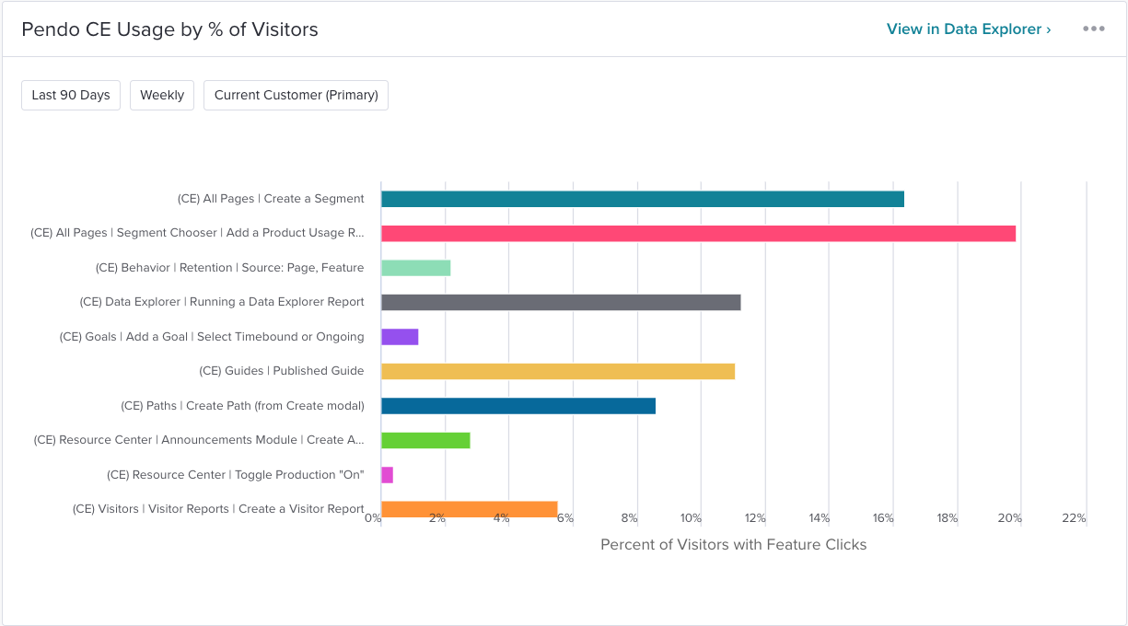Image resolution: width=1128 pixels, height=626 pixels.
Task: Click the green Announcements Module bar
Action: [x=425, y=440]
